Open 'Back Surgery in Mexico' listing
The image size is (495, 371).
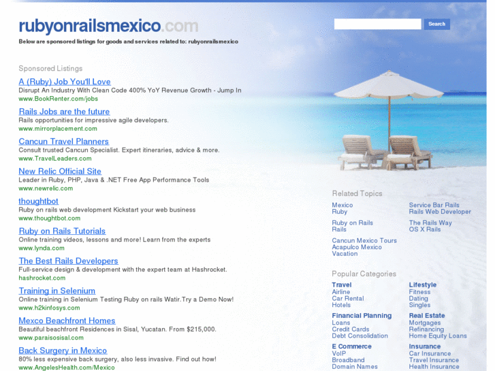(63, 351)
